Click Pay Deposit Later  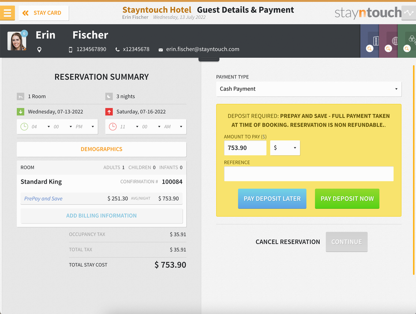click(272, 199)
